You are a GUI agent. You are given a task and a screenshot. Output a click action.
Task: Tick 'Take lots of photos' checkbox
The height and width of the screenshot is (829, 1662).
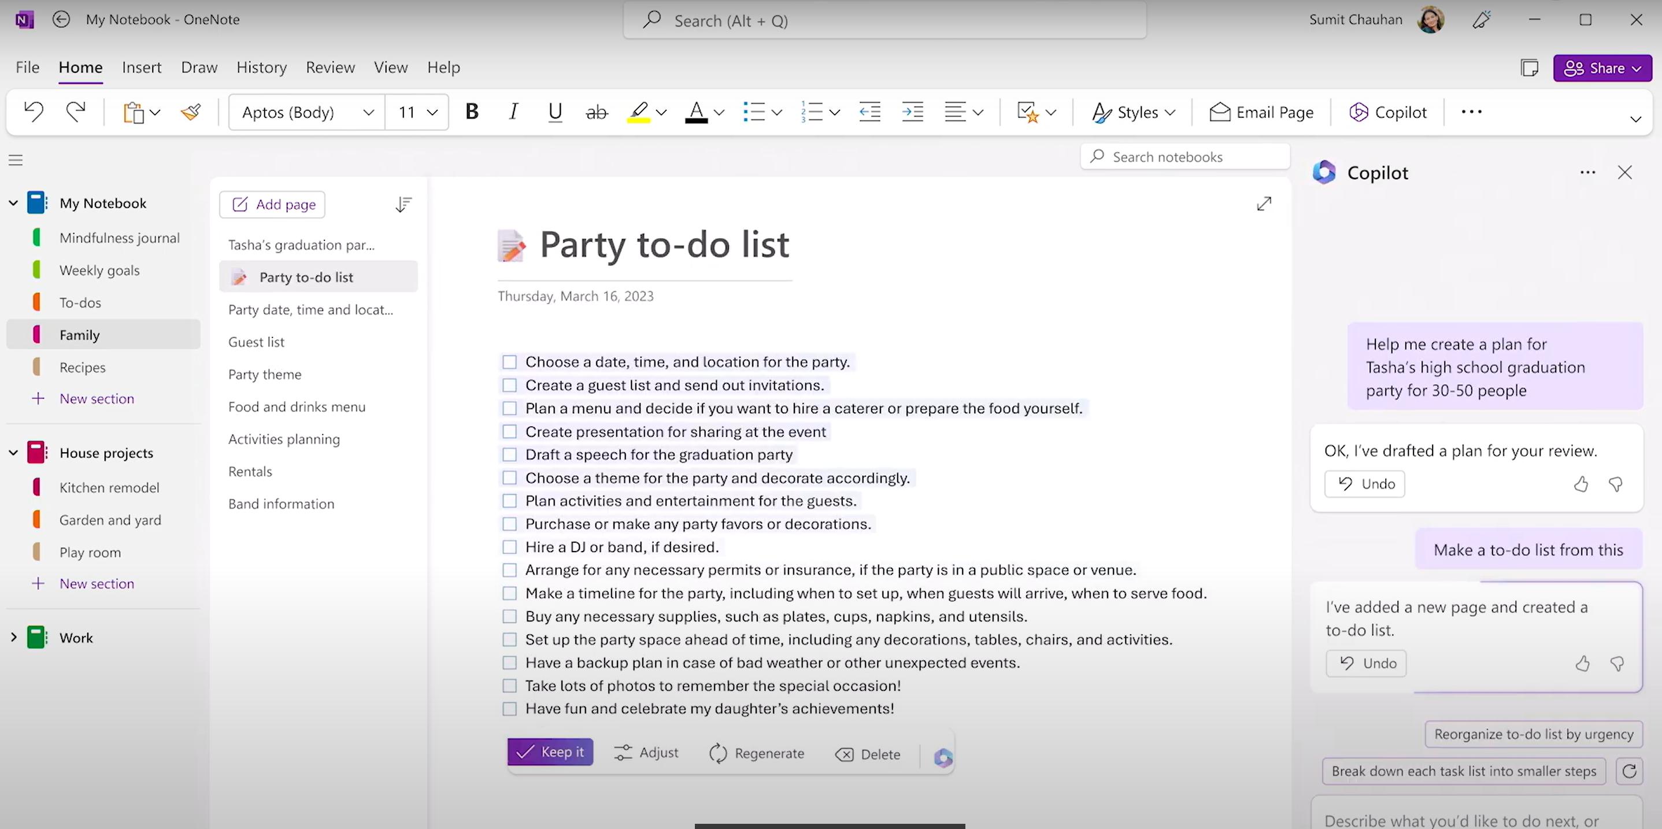pyautogui.click(x=510, y=686)
